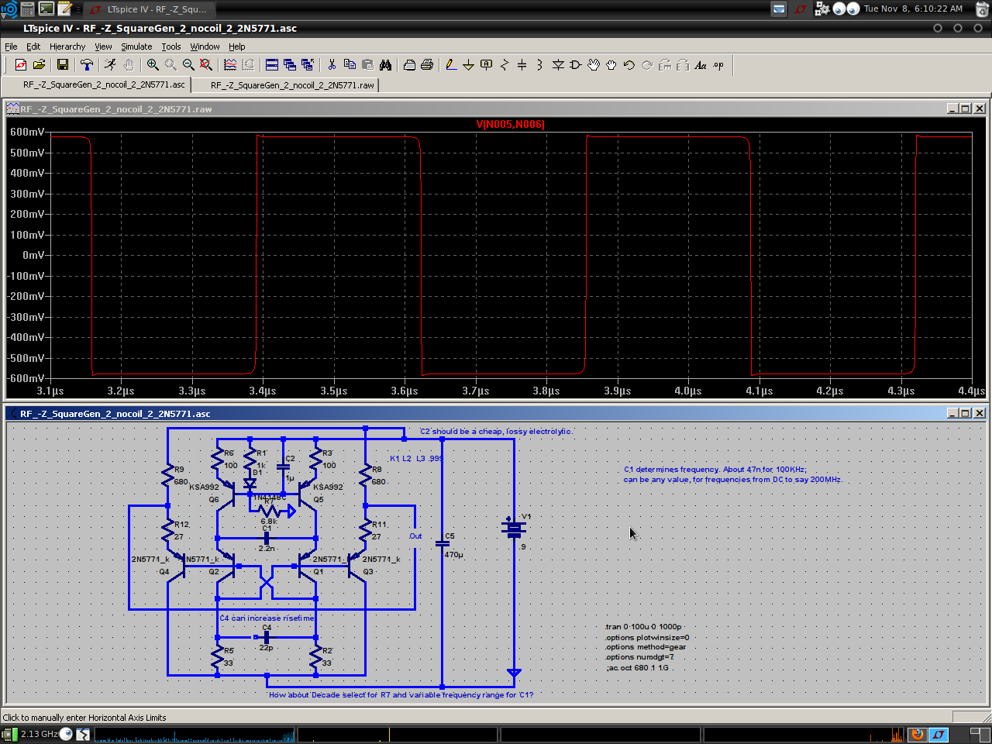Click the V1 voltage source symbol

[514, 528]
